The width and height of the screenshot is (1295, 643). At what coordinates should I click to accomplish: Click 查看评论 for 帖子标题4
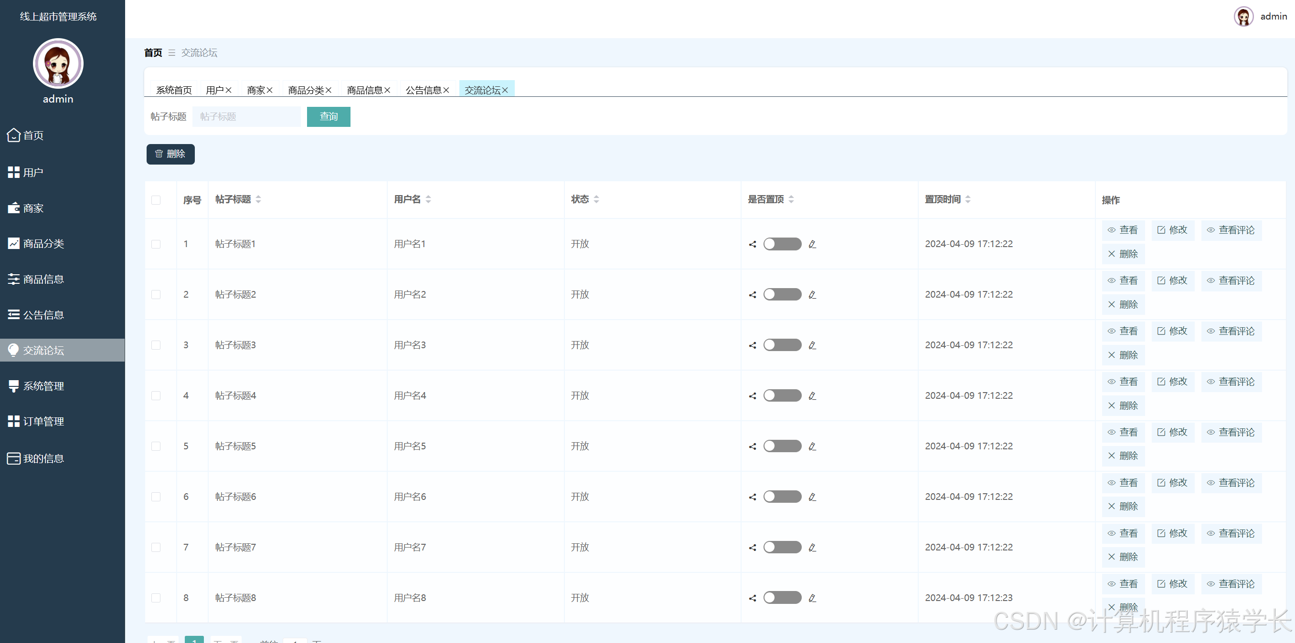point(1231,382)
